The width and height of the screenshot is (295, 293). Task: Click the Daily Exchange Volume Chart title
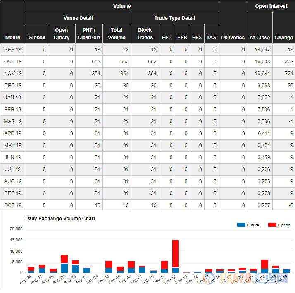[x=60, y=218]
